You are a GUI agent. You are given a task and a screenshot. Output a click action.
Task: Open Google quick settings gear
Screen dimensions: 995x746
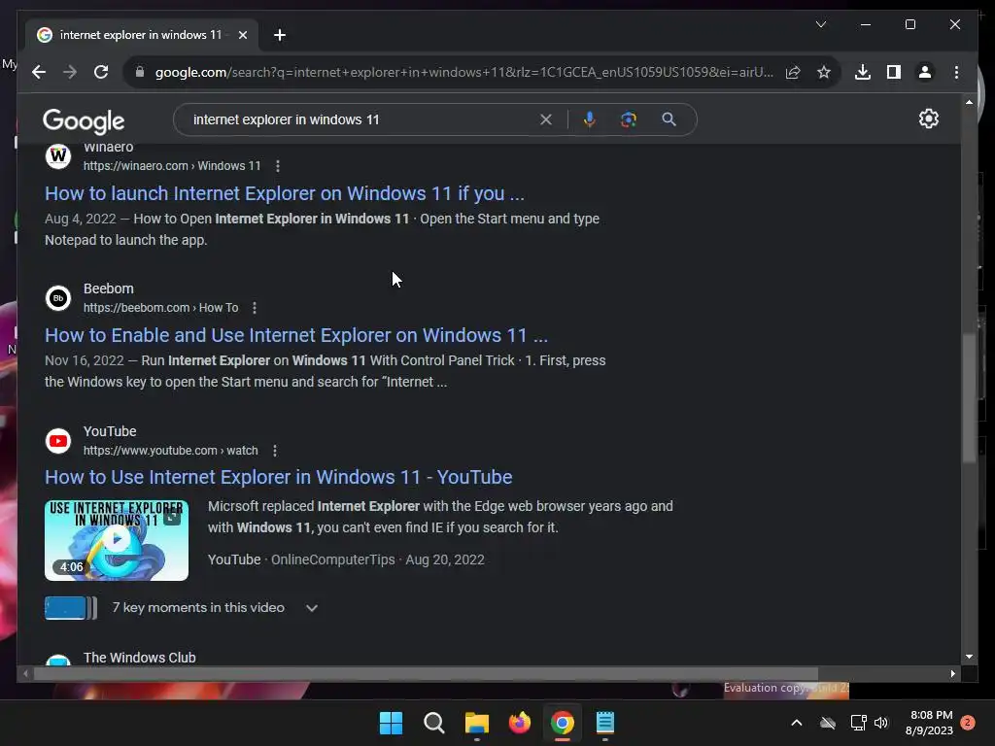point(928,119)
